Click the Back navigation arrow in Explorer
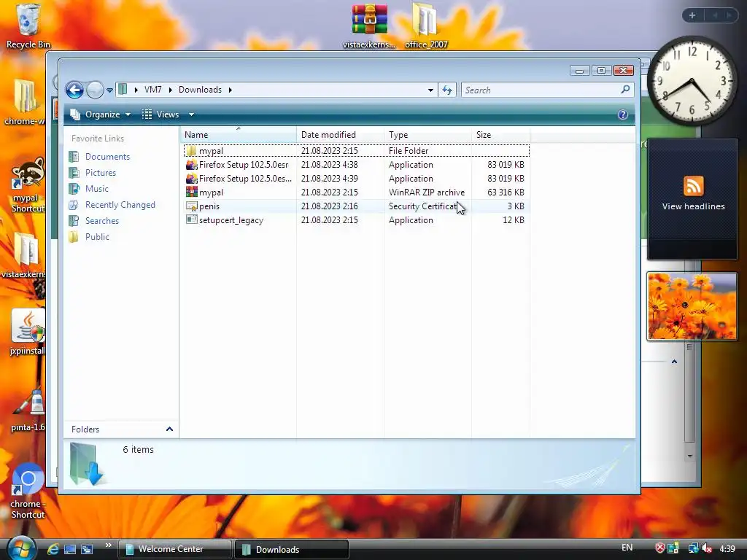 coord(75,90)
